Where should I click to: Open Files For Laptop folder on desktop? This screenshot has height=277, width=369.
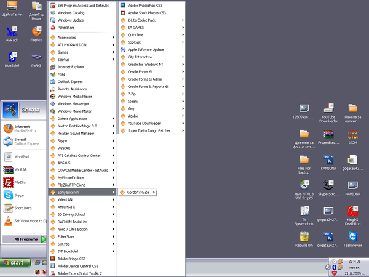point(304,164)
